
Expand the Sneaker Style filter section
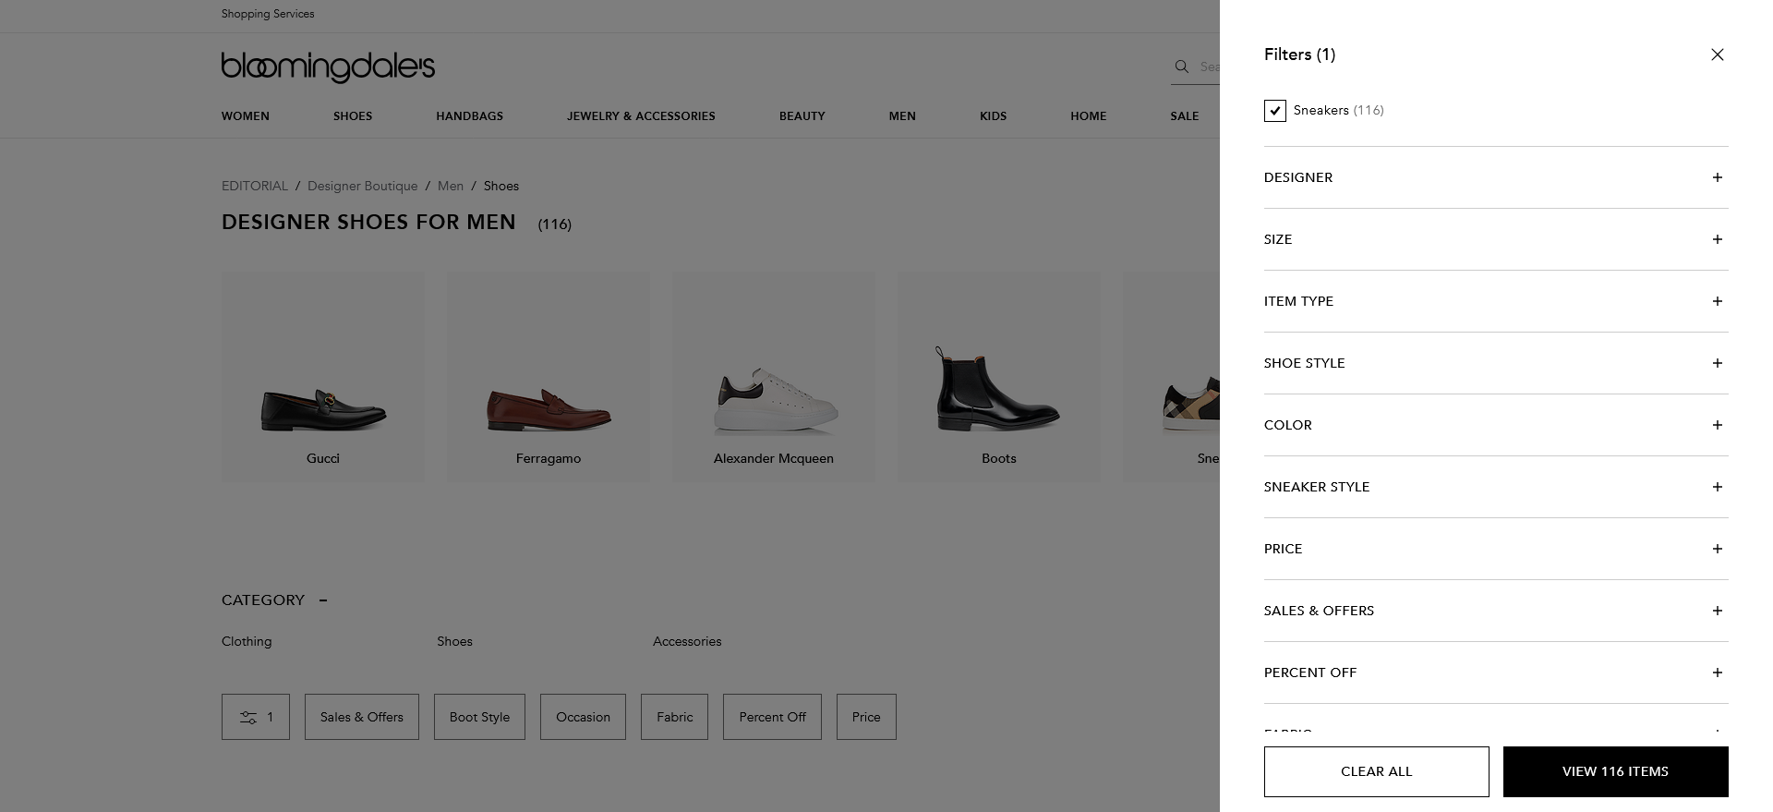click(1496, 487)
